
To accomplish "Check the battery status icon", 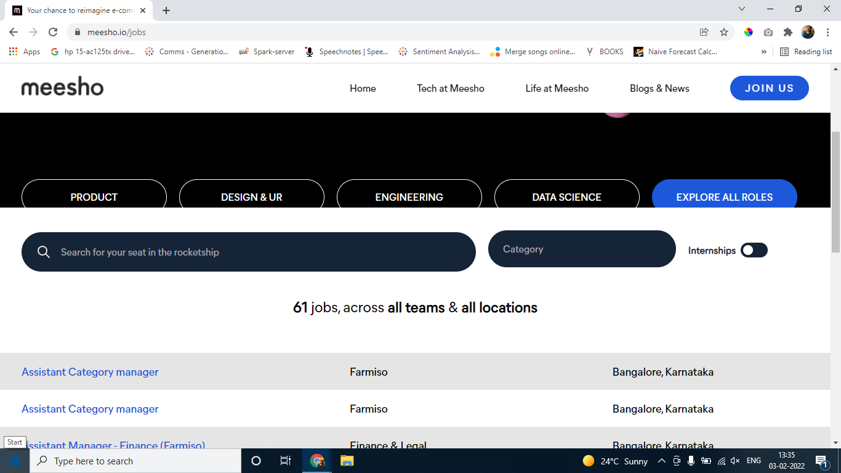I will [x=706, y=461].
